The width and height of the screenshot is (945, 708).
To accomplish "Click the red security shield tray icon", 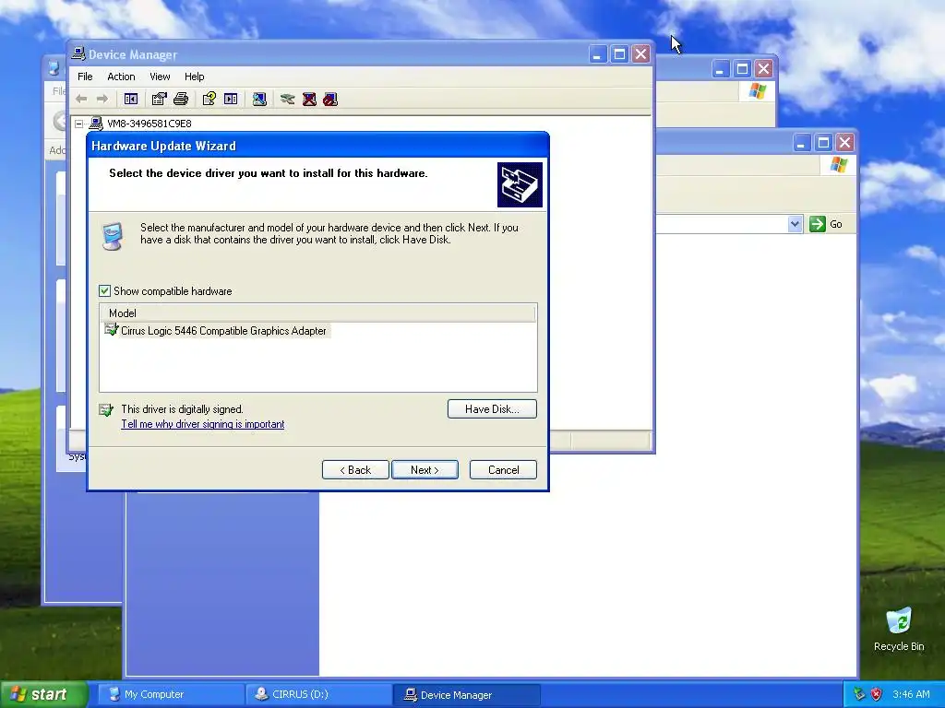I will [877, 694].
